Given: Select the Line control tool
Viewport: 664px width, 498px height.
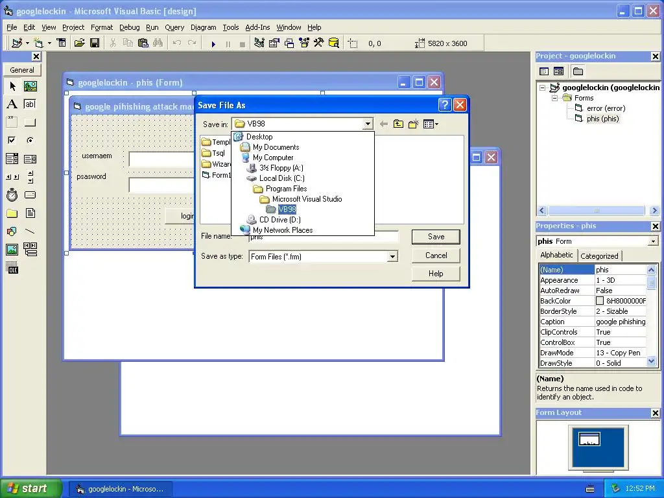Looking at the screenshot, I should click(30, 231).
